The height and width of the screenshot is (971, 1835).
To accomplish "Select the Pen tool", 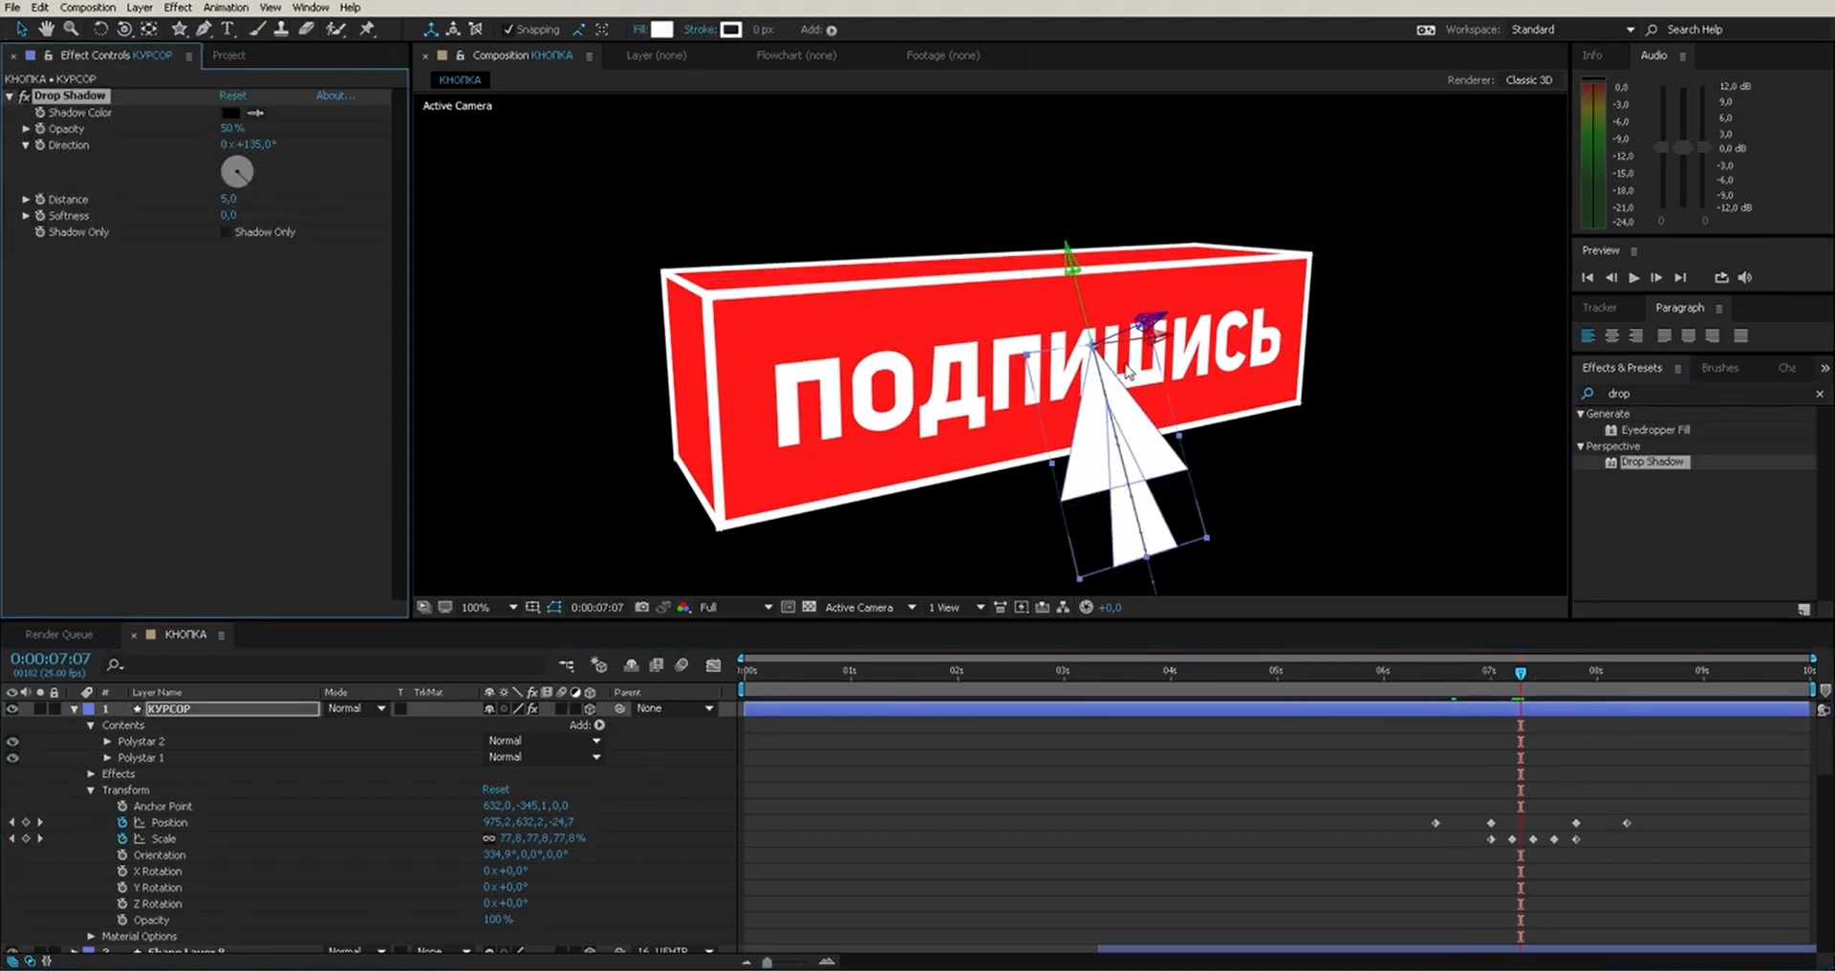I will [203, 29].
